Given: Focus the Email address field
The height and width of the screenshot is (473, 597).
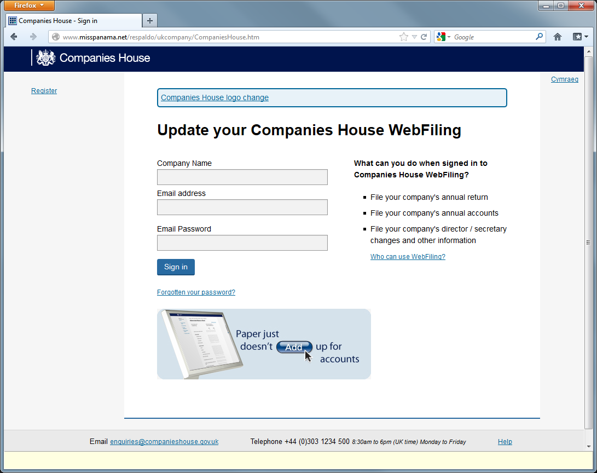Looking at the screenshot, I should (x=242, y=207).
